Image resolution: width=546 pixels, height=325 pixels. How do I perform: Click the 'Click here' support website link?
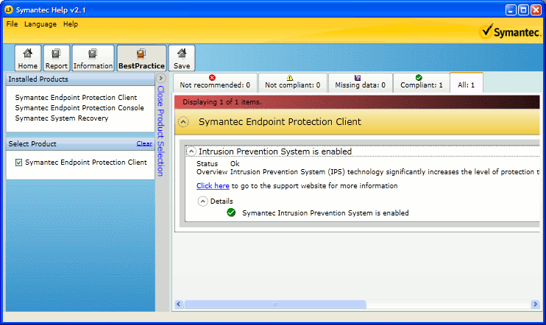click(213, 186)
